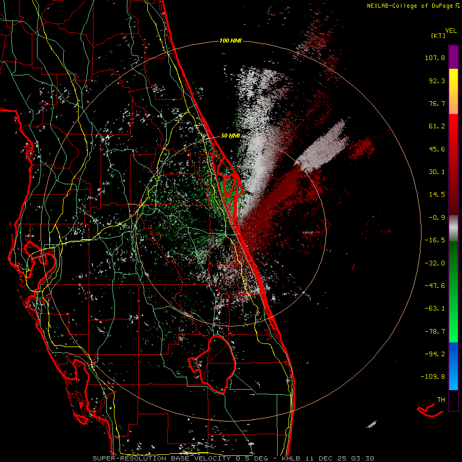462x462 pixels.
Task: Click the 100 NMI range ring label
Action: point(230,41)
